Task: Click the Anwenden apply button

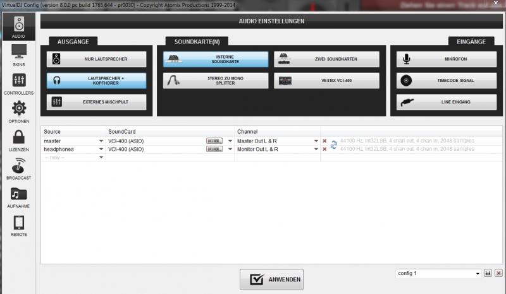Action: [271, 279]
